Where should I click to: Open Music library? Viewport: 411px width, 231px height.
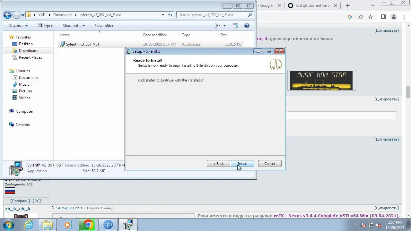click(x=24, y=84)
